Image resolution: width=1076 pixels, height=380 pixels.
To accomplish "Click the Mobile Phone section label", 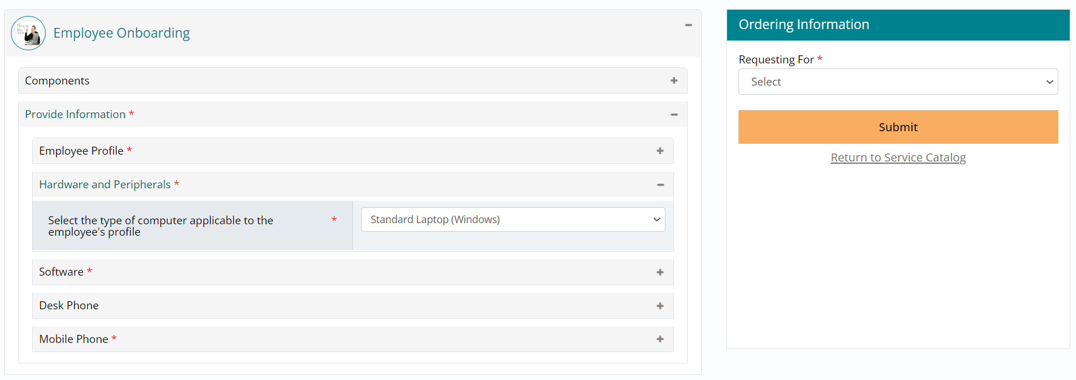I will [74, 339].
